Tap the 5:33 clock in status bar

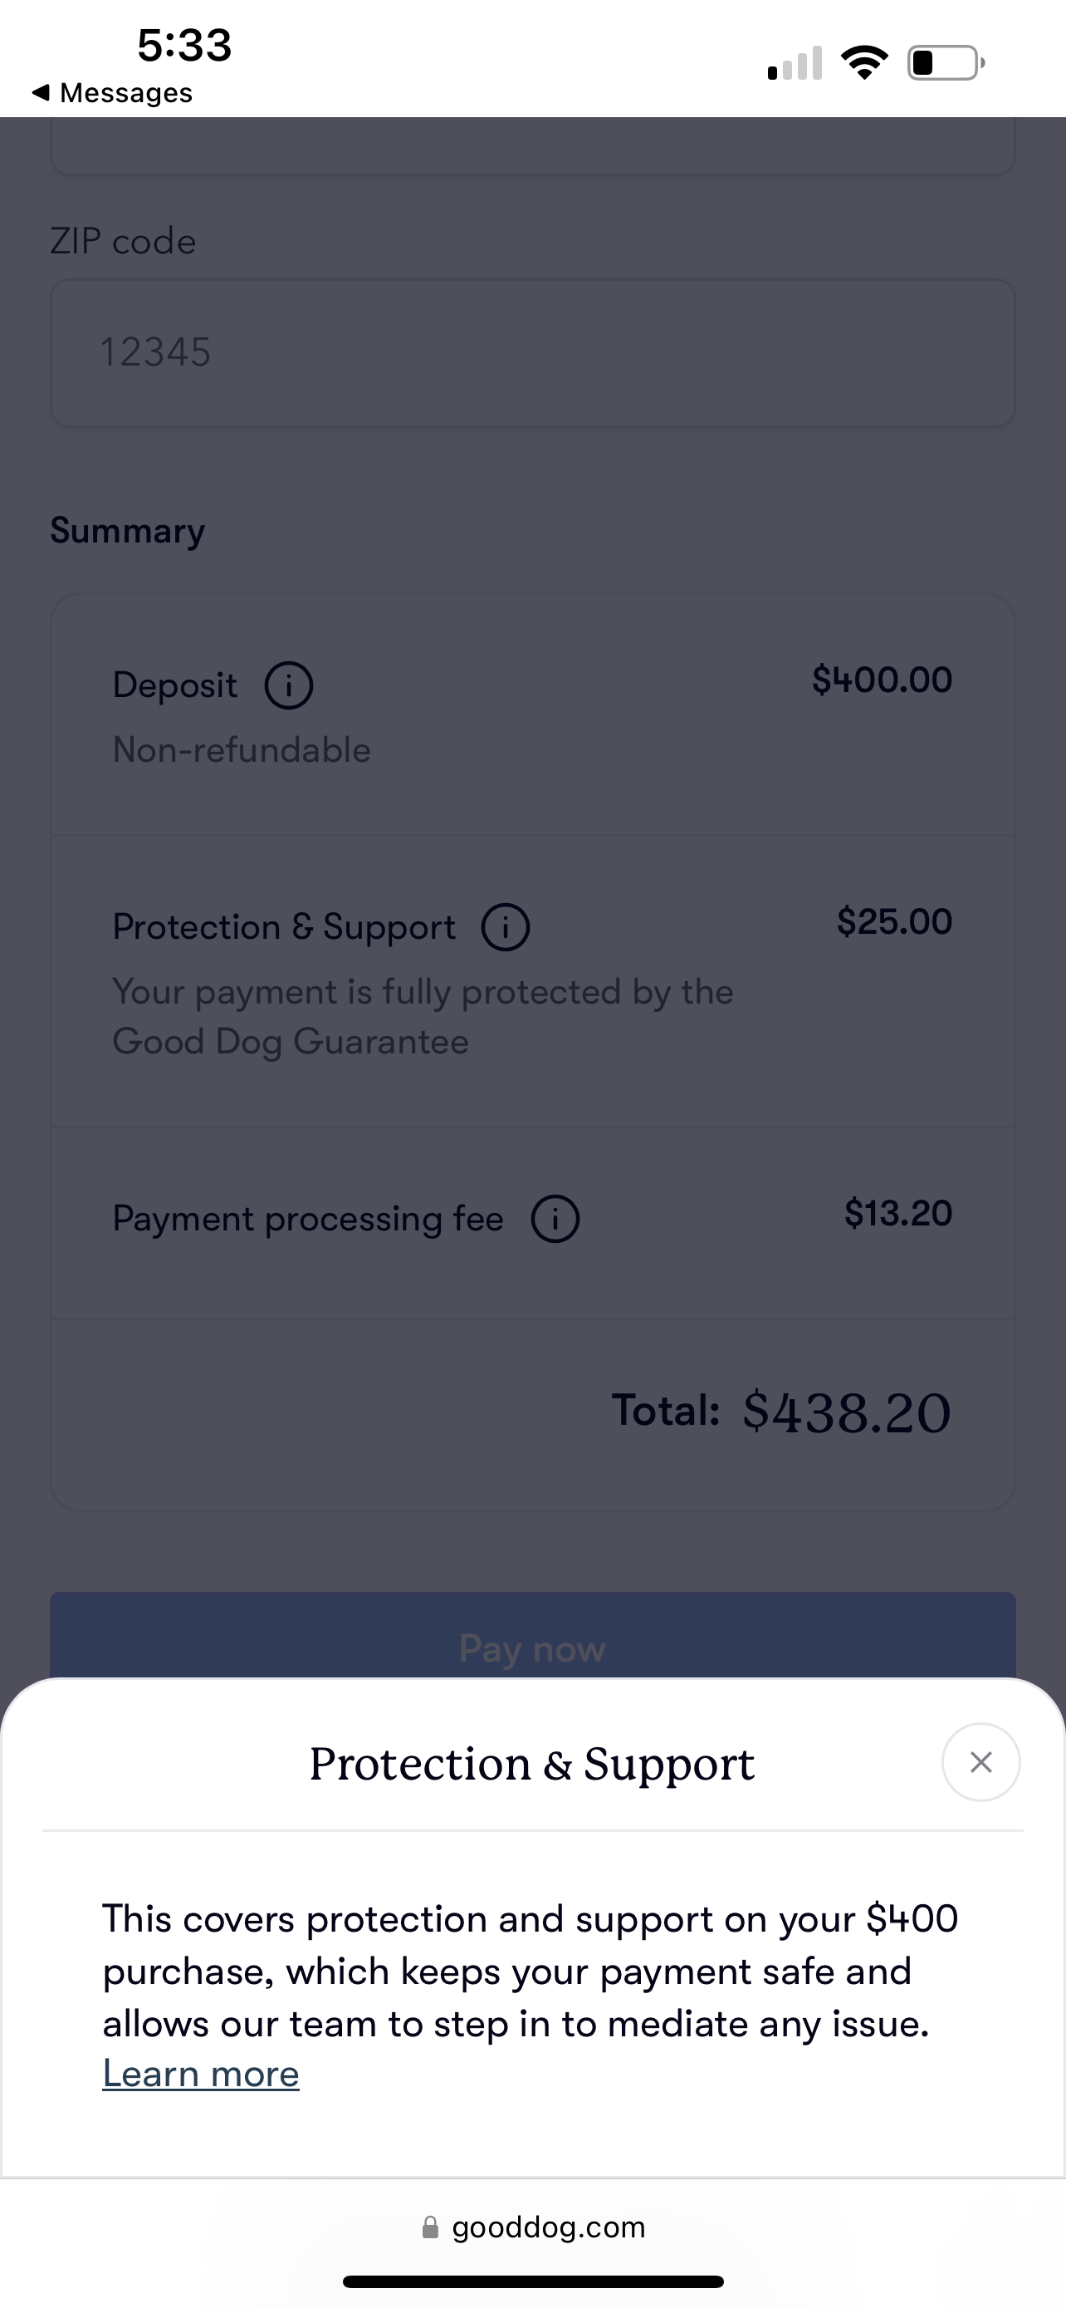pyautogui.click(x=184, y=45)
